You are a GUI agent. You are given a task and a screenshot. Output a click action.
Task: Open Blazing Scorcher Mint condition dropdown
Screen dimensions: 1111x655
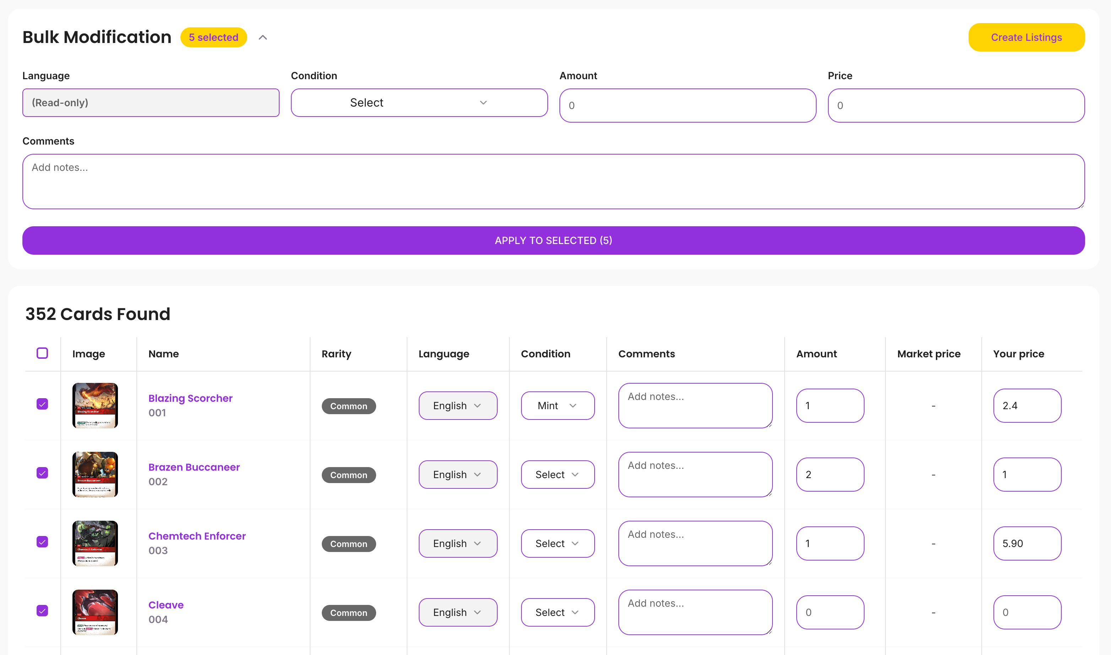click(557, 406)
